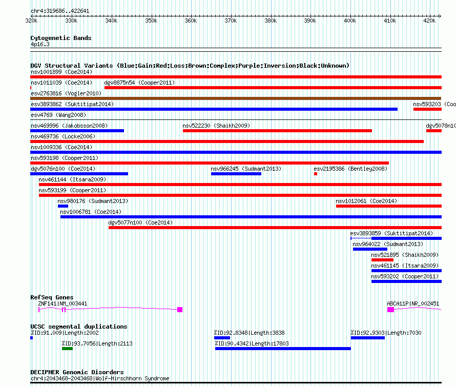The height and width of the screenshot is (386, 456).
Task: Click the %ID:91.009|Length:2002 duplication label
Action: [65, 333]
